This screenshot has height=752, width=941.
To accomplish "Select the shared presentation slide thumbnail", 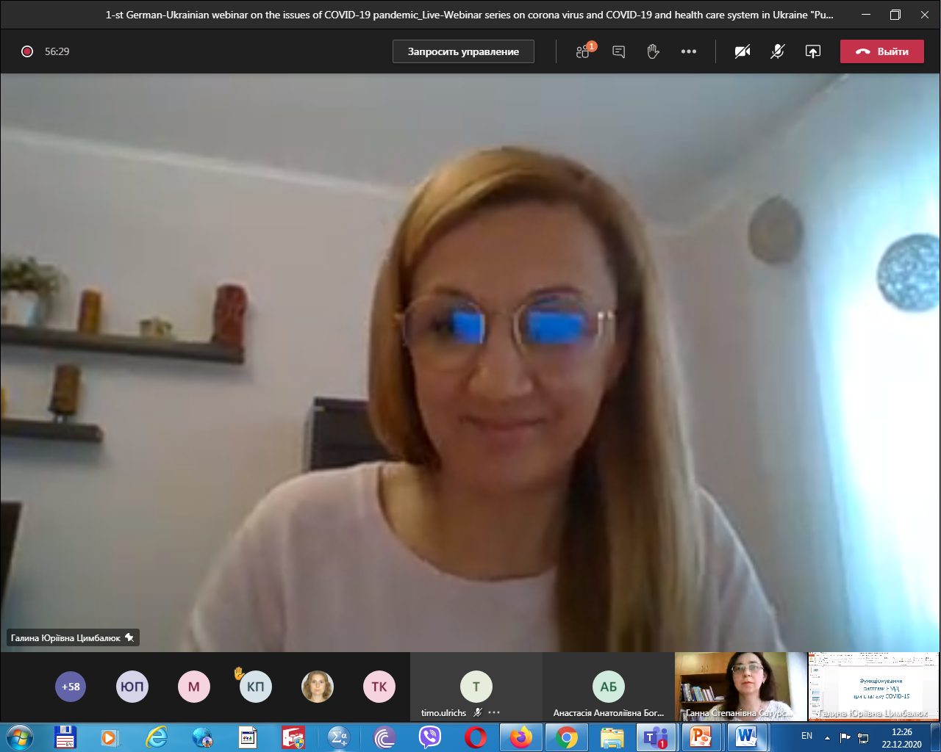I will pos(873,686).
